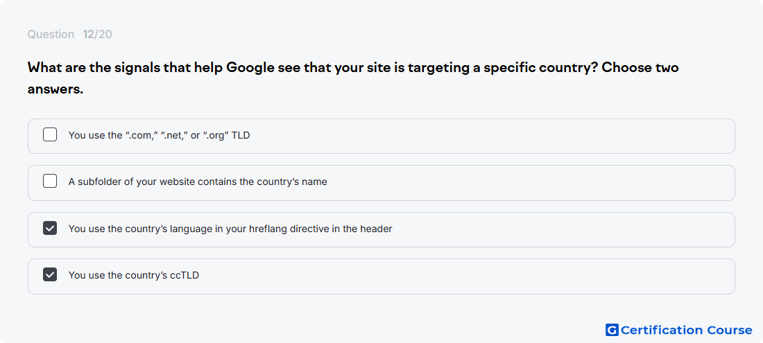Select the question heading about Google signals
Screen dimensions: 763x343
[x=353, y=78]
